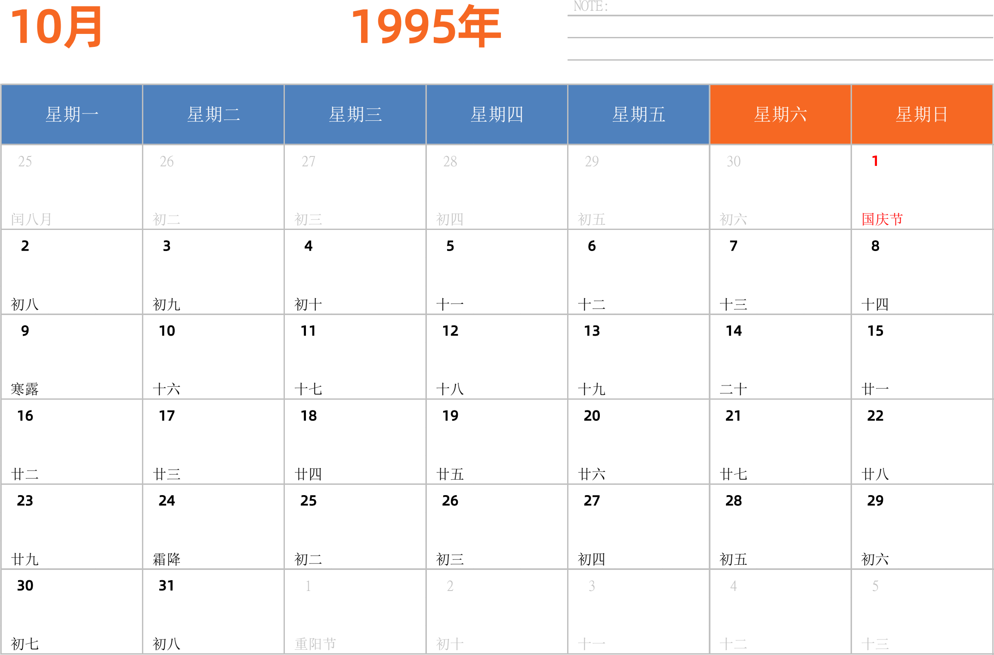
Task: Select the orange 星期日 header
Action: click(x=922, y=114)
